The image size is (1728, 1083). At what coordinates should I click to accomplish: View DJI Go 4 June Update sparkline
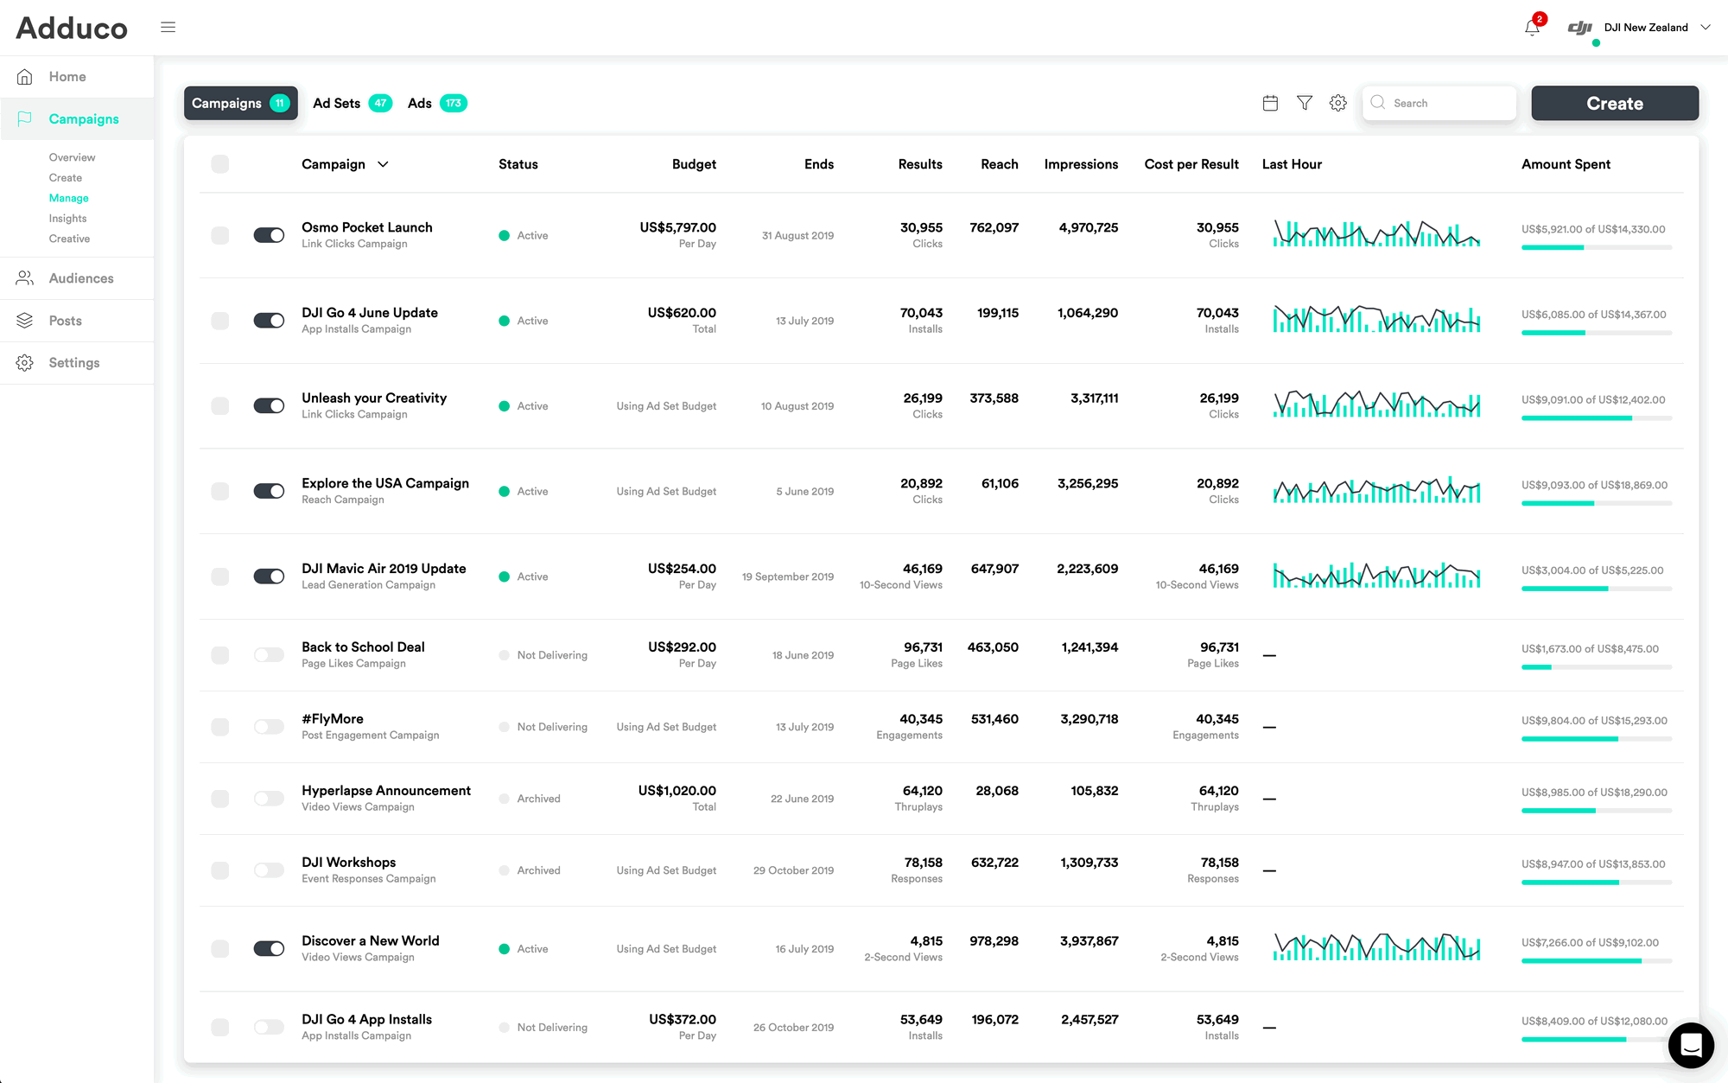[x=1376, y=319]
